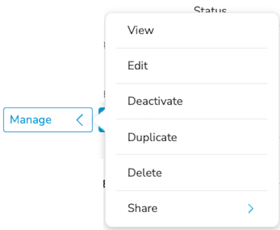
Task: Pick Duplicate from the popup menu
Action: pos(192,137)
